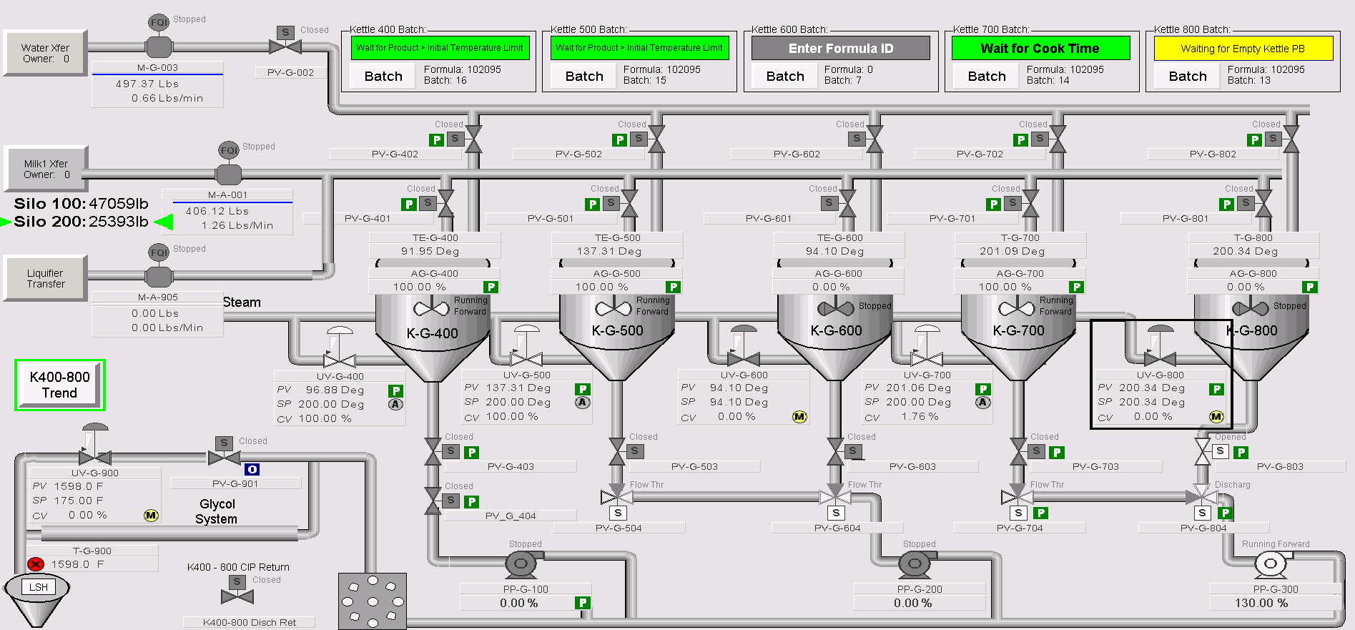
Task: Click the T-G-900 red alarm icon
Action: pos(36,564)
